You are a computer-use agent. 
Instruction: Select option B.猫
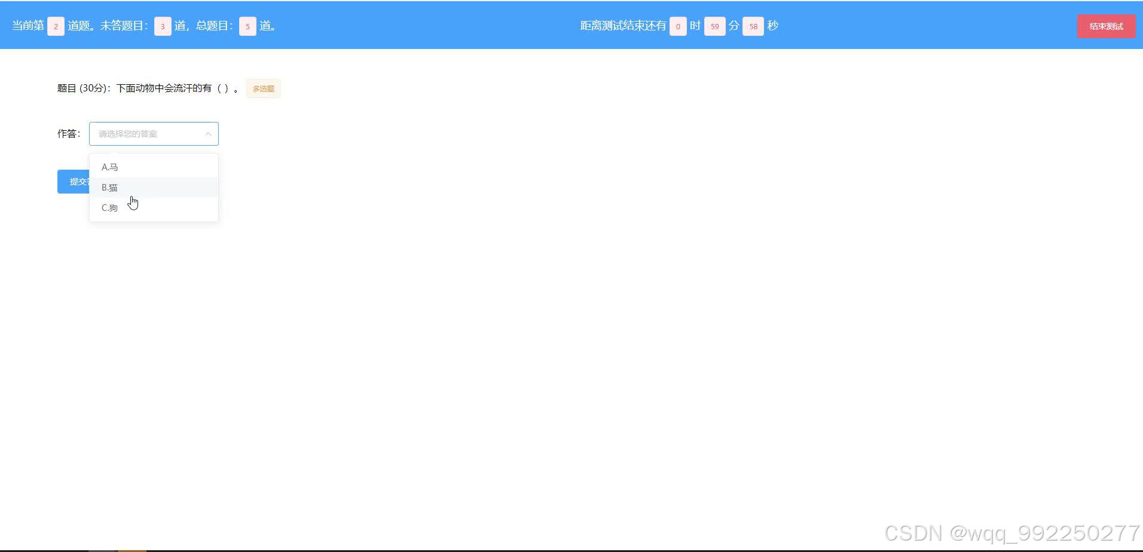tap(154, 188)
